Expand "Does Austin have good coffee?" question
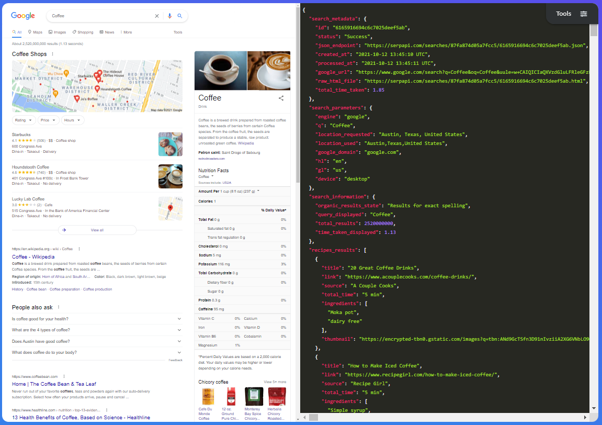Screen dimensions: 602x425 click(x=97, y=341)
